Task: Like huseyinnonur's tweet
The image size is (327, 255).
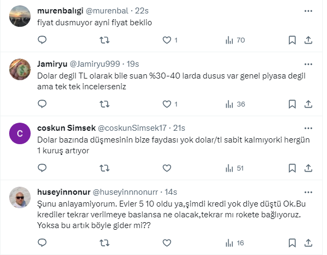Action: (x=167, y=243)
